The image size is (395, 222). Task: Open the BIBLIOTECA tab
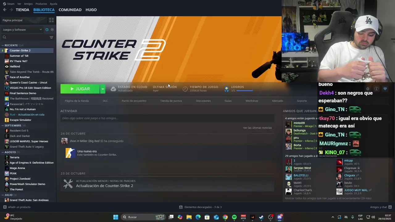pos(44,10)
